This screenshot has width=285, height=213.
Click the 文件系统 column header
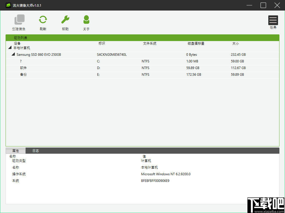click(150, 44)
